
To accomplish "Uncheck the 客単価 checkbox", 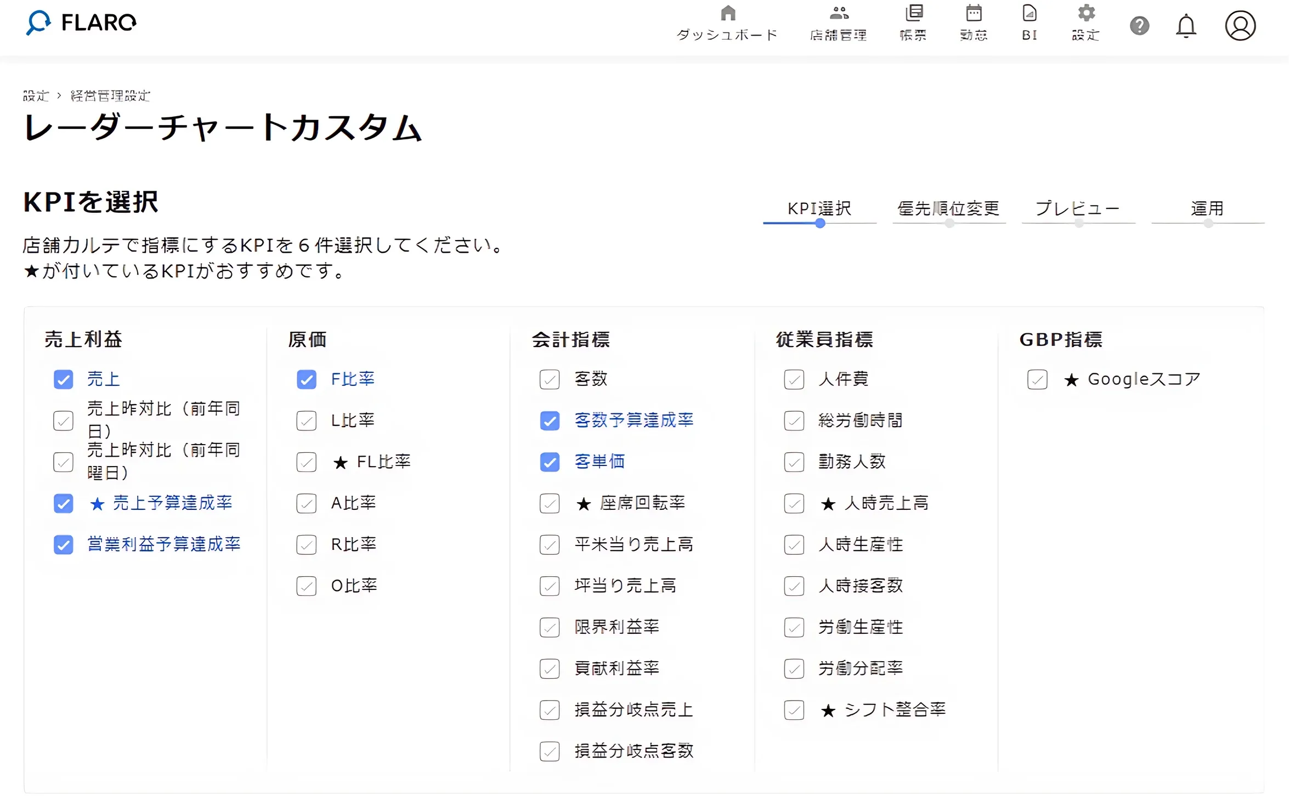I will tap(550, 462).
